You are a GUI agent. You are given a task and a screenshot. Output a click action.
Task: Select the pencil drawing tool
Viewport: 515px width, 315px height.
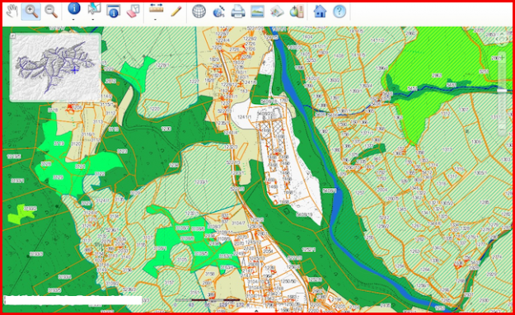point(176,11)
